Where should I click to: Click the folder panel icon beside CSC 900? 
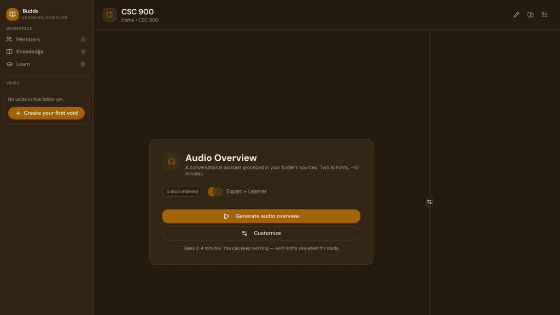pos(109,15)
